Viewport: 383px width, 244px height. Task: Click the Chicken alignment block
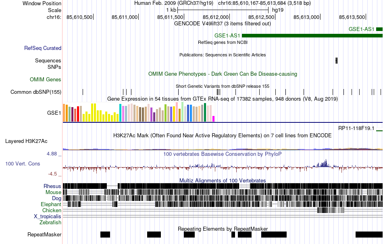coord(331,210)
